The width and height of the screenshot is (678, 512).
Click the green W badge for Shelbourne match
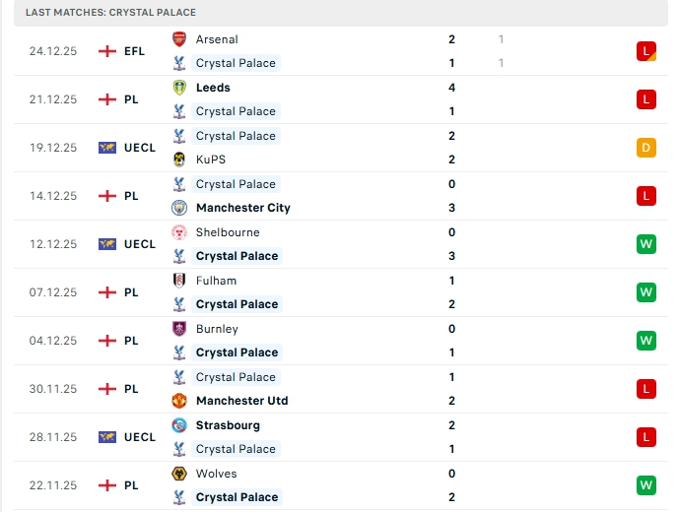point(645,244)
